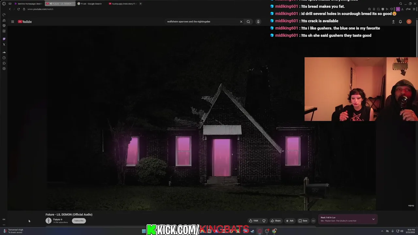Reload the current page

(18, 9)
